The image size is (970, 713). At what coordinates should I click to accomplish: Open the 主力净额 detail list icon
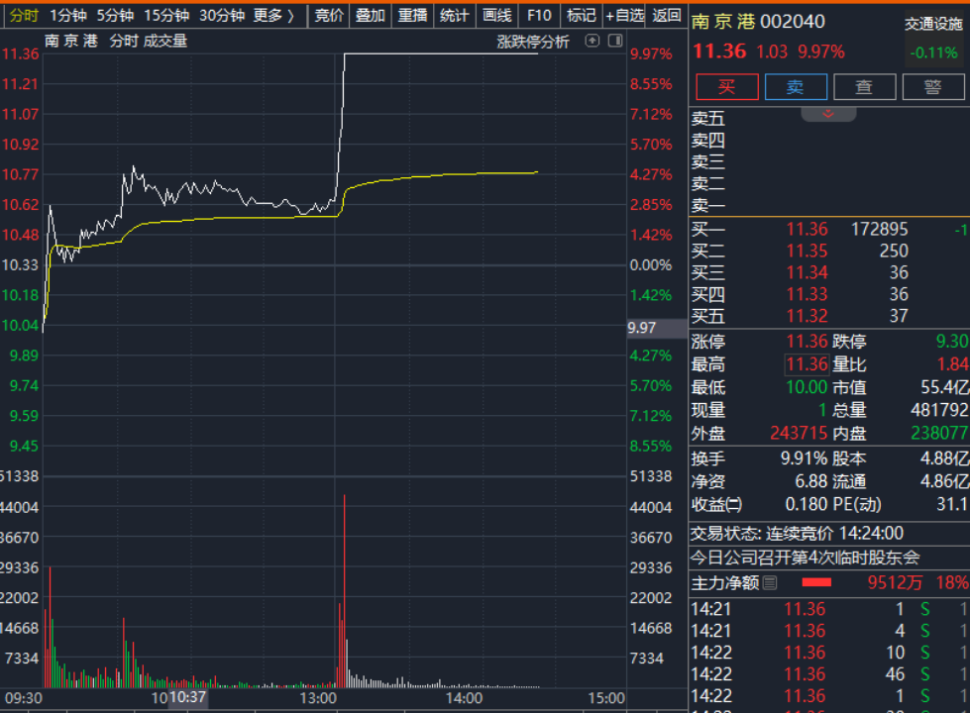770,582
